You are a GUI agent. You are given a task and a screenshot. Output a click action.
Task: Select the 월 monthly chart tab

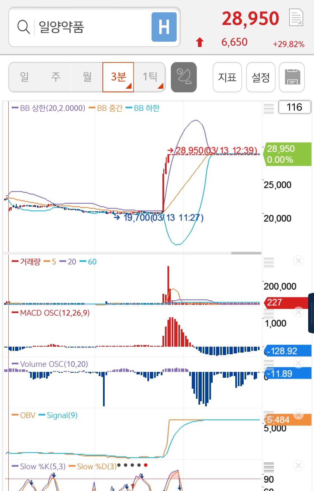click(x=87, y=77)
